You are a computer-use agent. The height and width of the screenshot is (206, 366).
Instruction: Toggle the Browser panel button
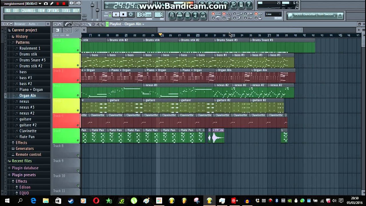[x=195, y=15]
